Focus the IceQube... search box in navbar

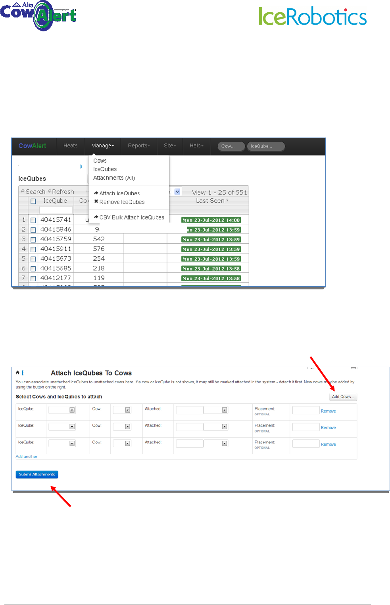coord(266,146)
